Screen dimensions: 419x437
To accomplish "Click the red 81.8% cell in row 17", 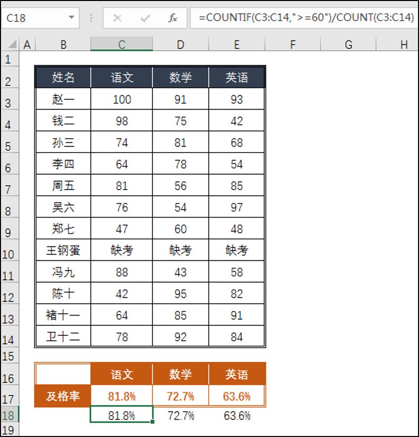I will 121,396.
